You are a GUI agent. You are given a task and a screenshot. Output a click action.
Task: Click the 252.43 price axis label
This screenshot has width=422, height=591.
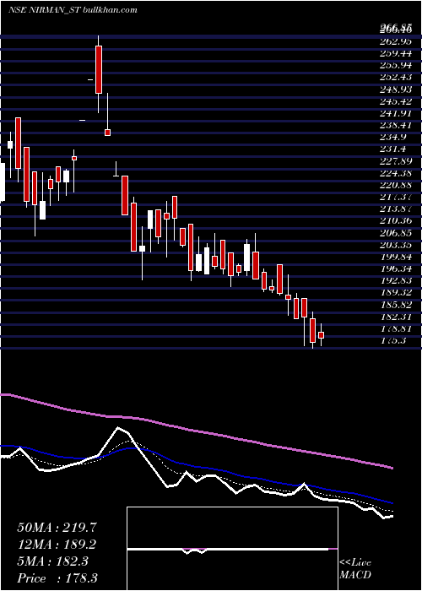(x=395, y=77)
